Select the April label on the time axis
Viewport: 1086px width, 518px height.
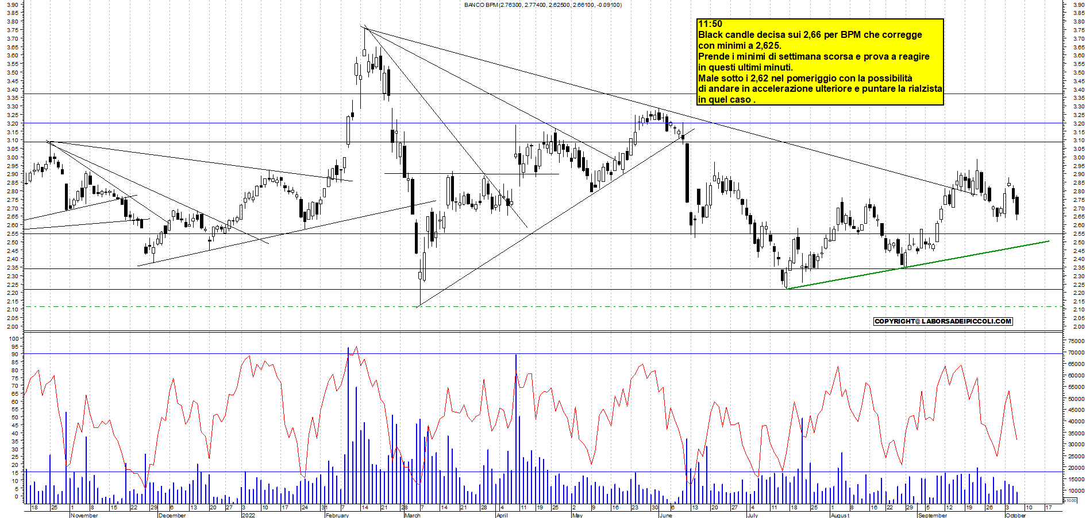click(x=502, y=515)
